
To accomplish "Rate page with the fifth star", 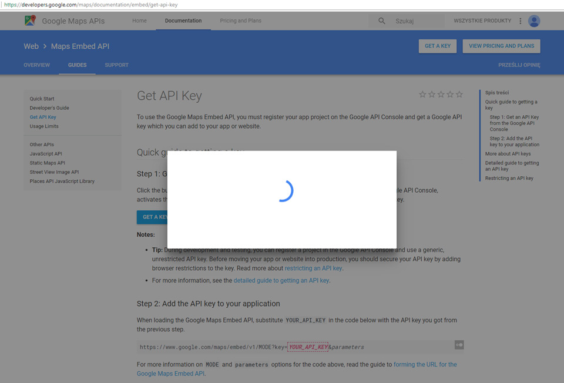I will (x=459, y=94).
